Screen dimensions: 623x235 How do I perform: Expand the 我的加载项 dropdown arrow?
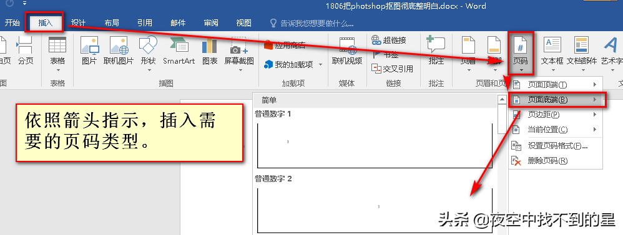tap(320, 64)
